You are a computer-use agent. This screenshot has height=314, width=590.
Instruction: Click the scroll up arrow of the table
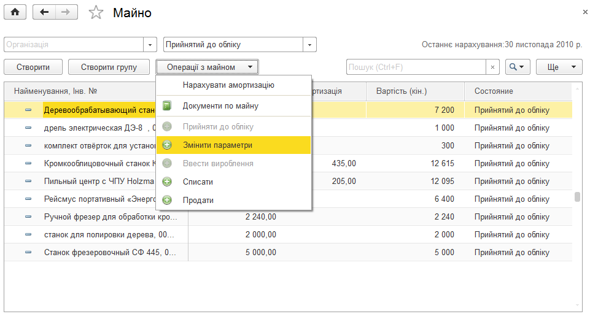tap(577, 89)
